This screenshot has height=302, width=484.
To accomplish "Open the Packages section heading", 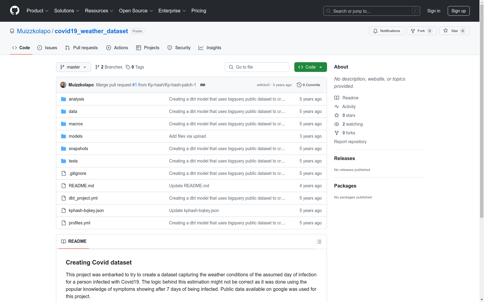I will (x=345, y=186).
